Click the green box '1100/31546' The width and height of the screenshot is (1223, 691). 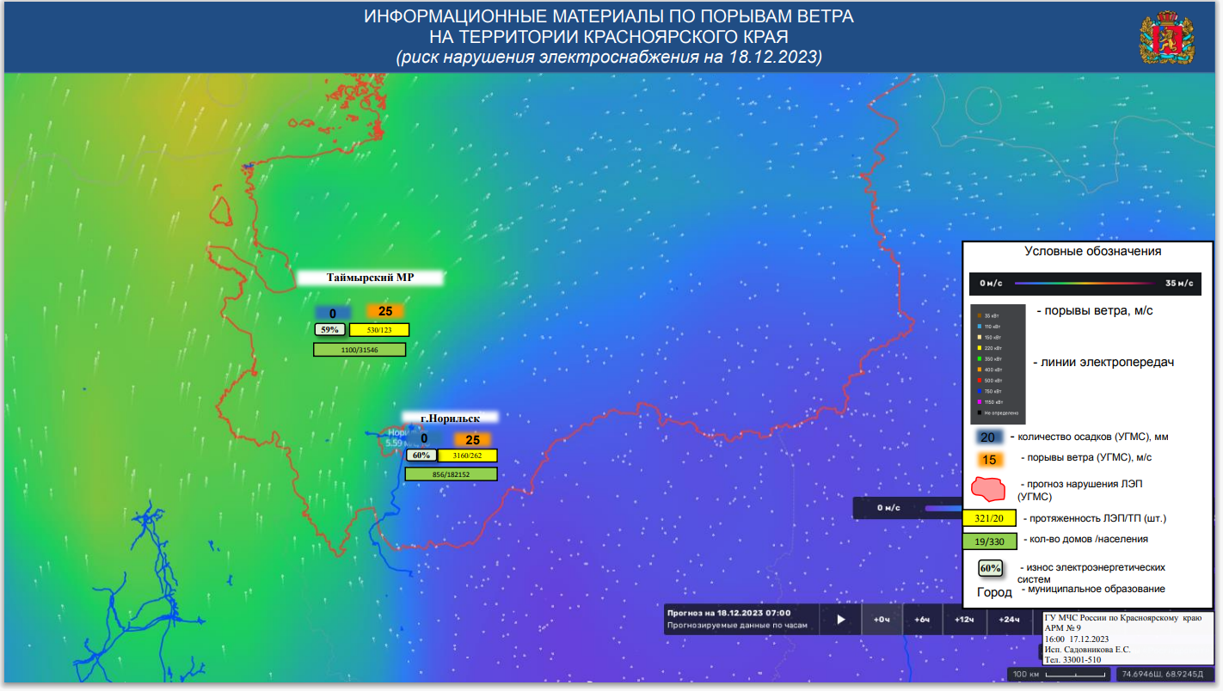tap(359, 350)
